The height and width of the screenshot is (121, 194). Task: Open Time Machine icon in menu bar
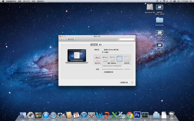157,1
